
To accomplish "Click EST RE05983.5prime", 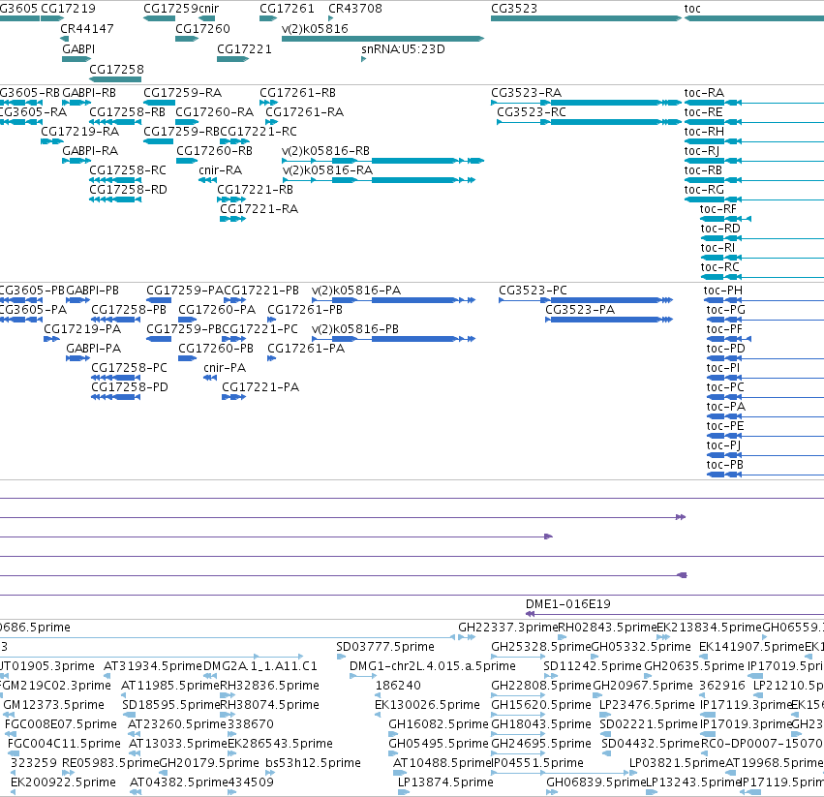I will pyautogui.click(x=110, y=763).
